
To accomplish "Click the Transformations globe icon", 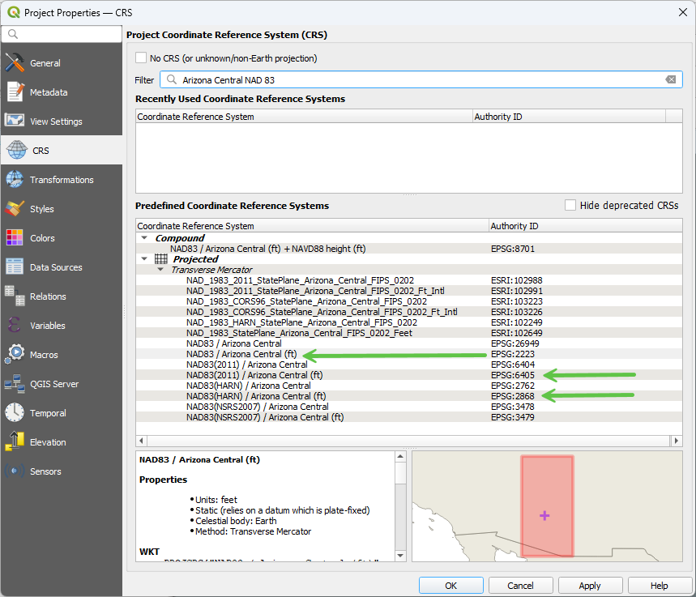I will click(x=15, y=180).
